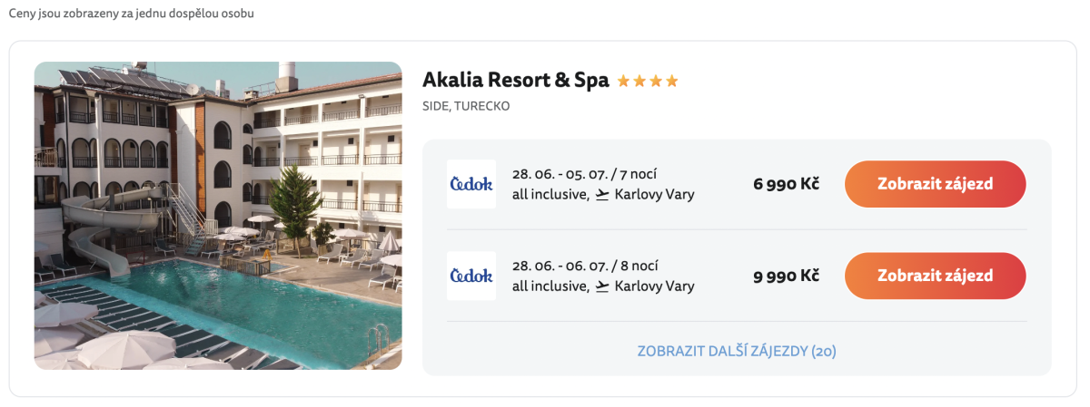Click the Čedok logo for the 8-night trip
Viewport: 1090px width, 407px height.
click(471, 276)
